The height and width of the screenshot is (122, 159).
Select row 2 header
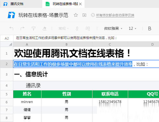point(7,64)
